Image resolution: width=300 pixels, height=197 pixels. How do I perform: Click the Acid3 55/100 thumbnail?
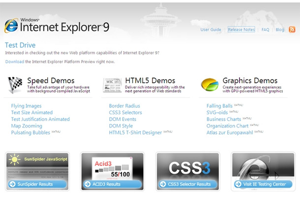pos(112,168)
